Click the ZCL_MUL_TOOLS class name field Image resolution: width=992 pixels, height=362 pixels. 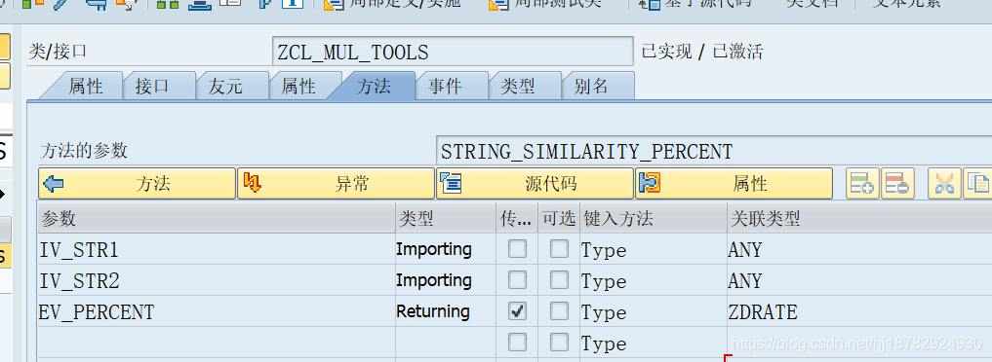pyautogui.click(x=453, y=52)
